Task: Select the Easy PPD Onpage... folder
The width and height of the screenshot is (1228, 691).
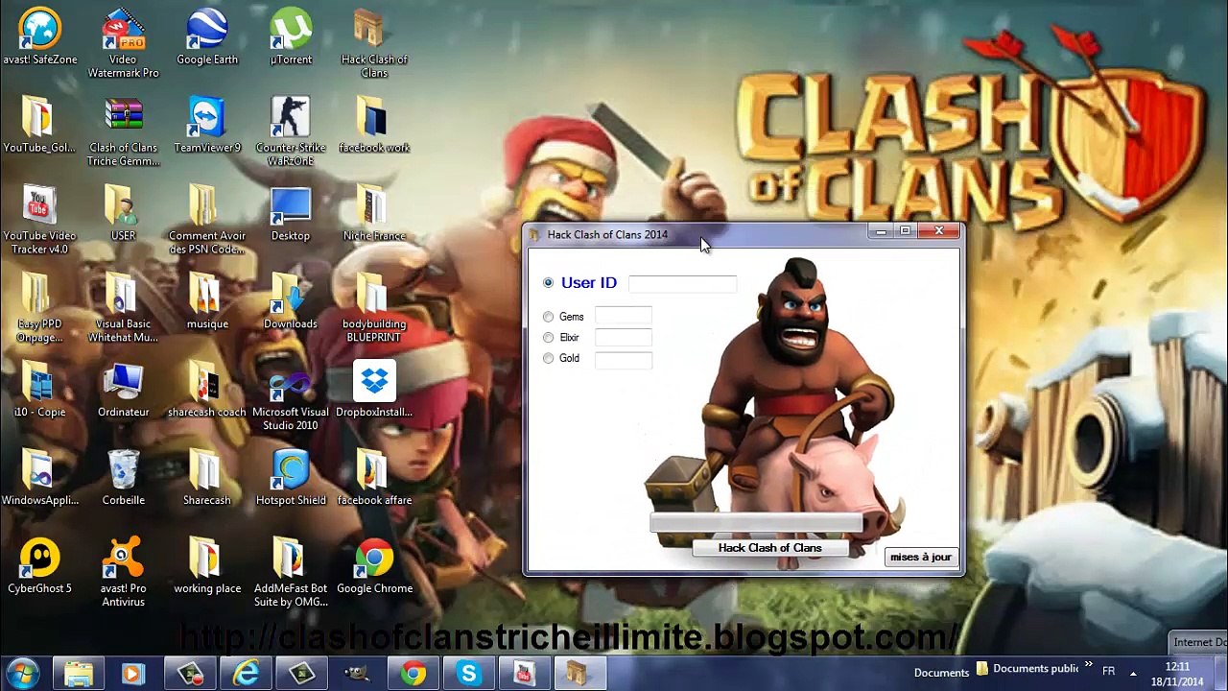Action: [39, 309]
